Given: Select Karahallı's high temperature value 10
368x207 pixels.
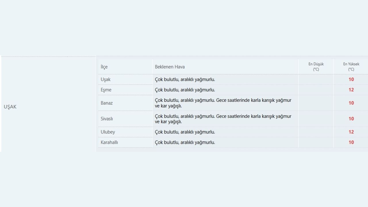Looking at the screenshot, I should tap(351, 142).
